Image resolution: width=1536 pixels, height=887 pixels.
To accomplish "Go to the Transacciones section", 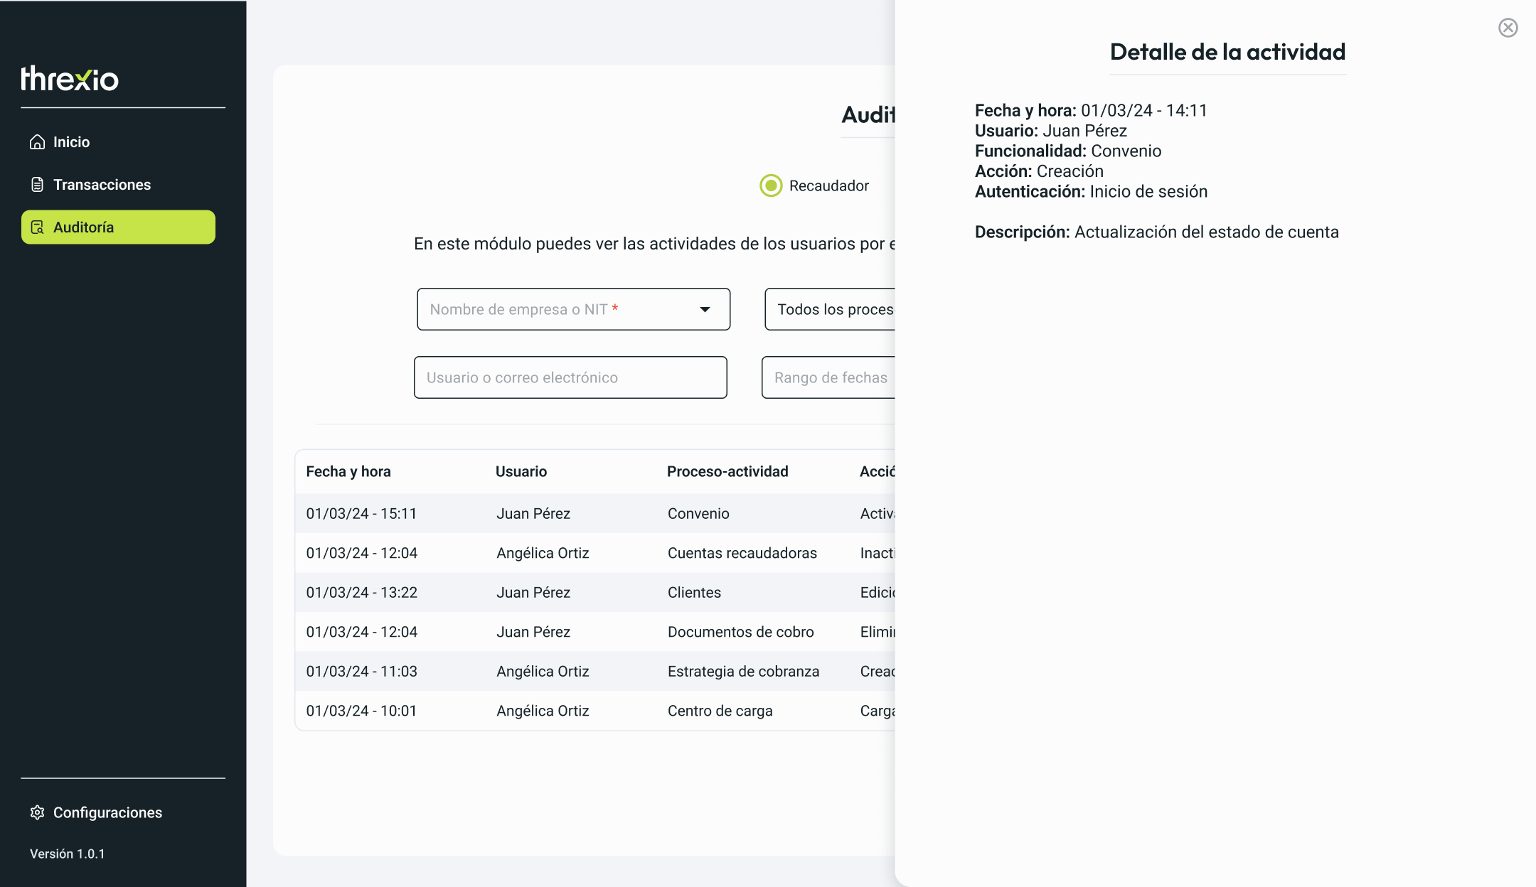I will pos(118,185).
